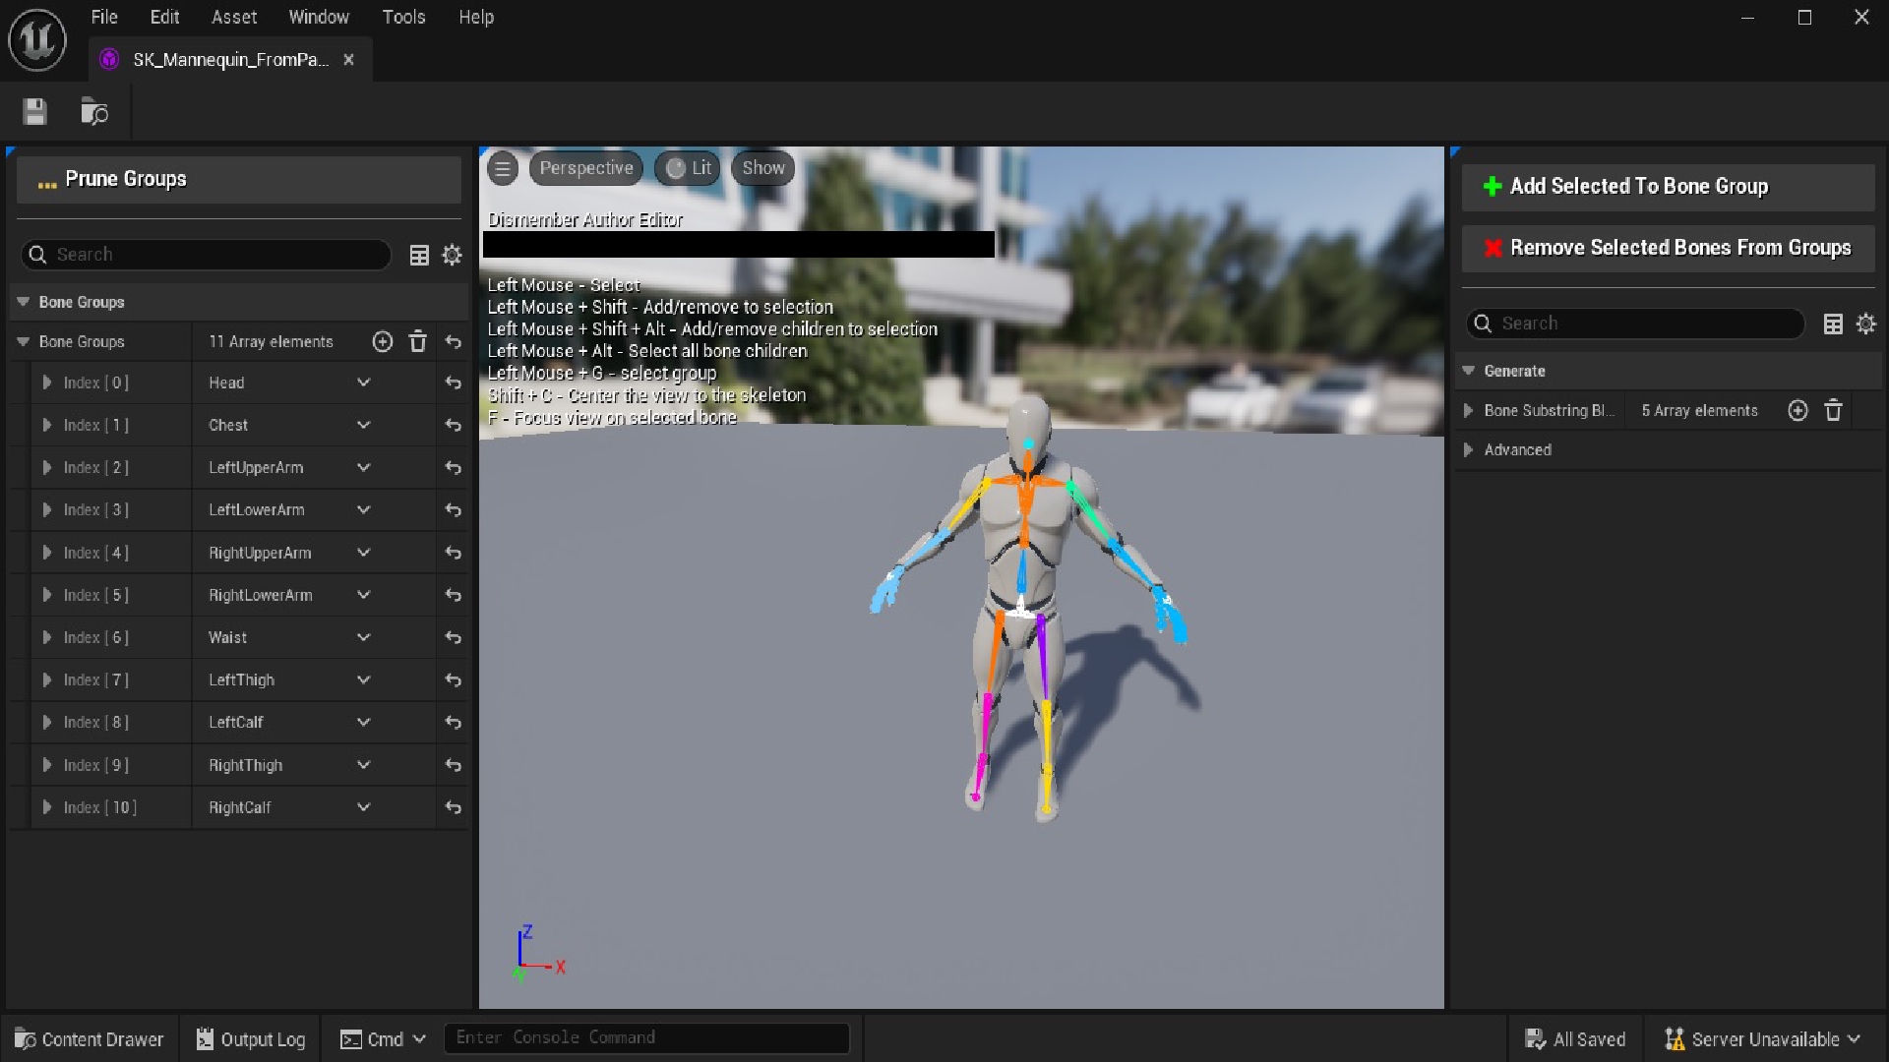This screenshot has width=1889, height=1062.
Task: Open the Prune Groups panel settings gear
Action: click(452, 255)
